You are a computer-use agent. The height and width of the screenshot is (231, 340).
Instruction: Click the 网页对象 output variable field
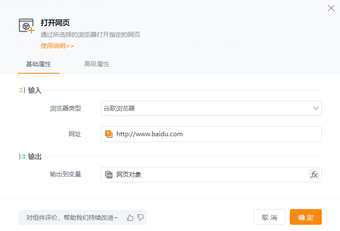(x=208, y=175)
